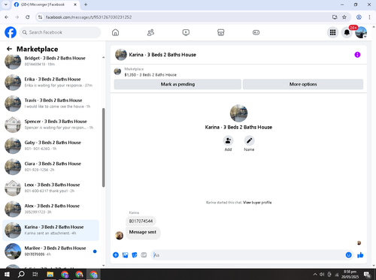Image resolution: width=376 pixels, height=280 pixels.
Task: Click the browser address bar URL
Action: click(89, 17)
